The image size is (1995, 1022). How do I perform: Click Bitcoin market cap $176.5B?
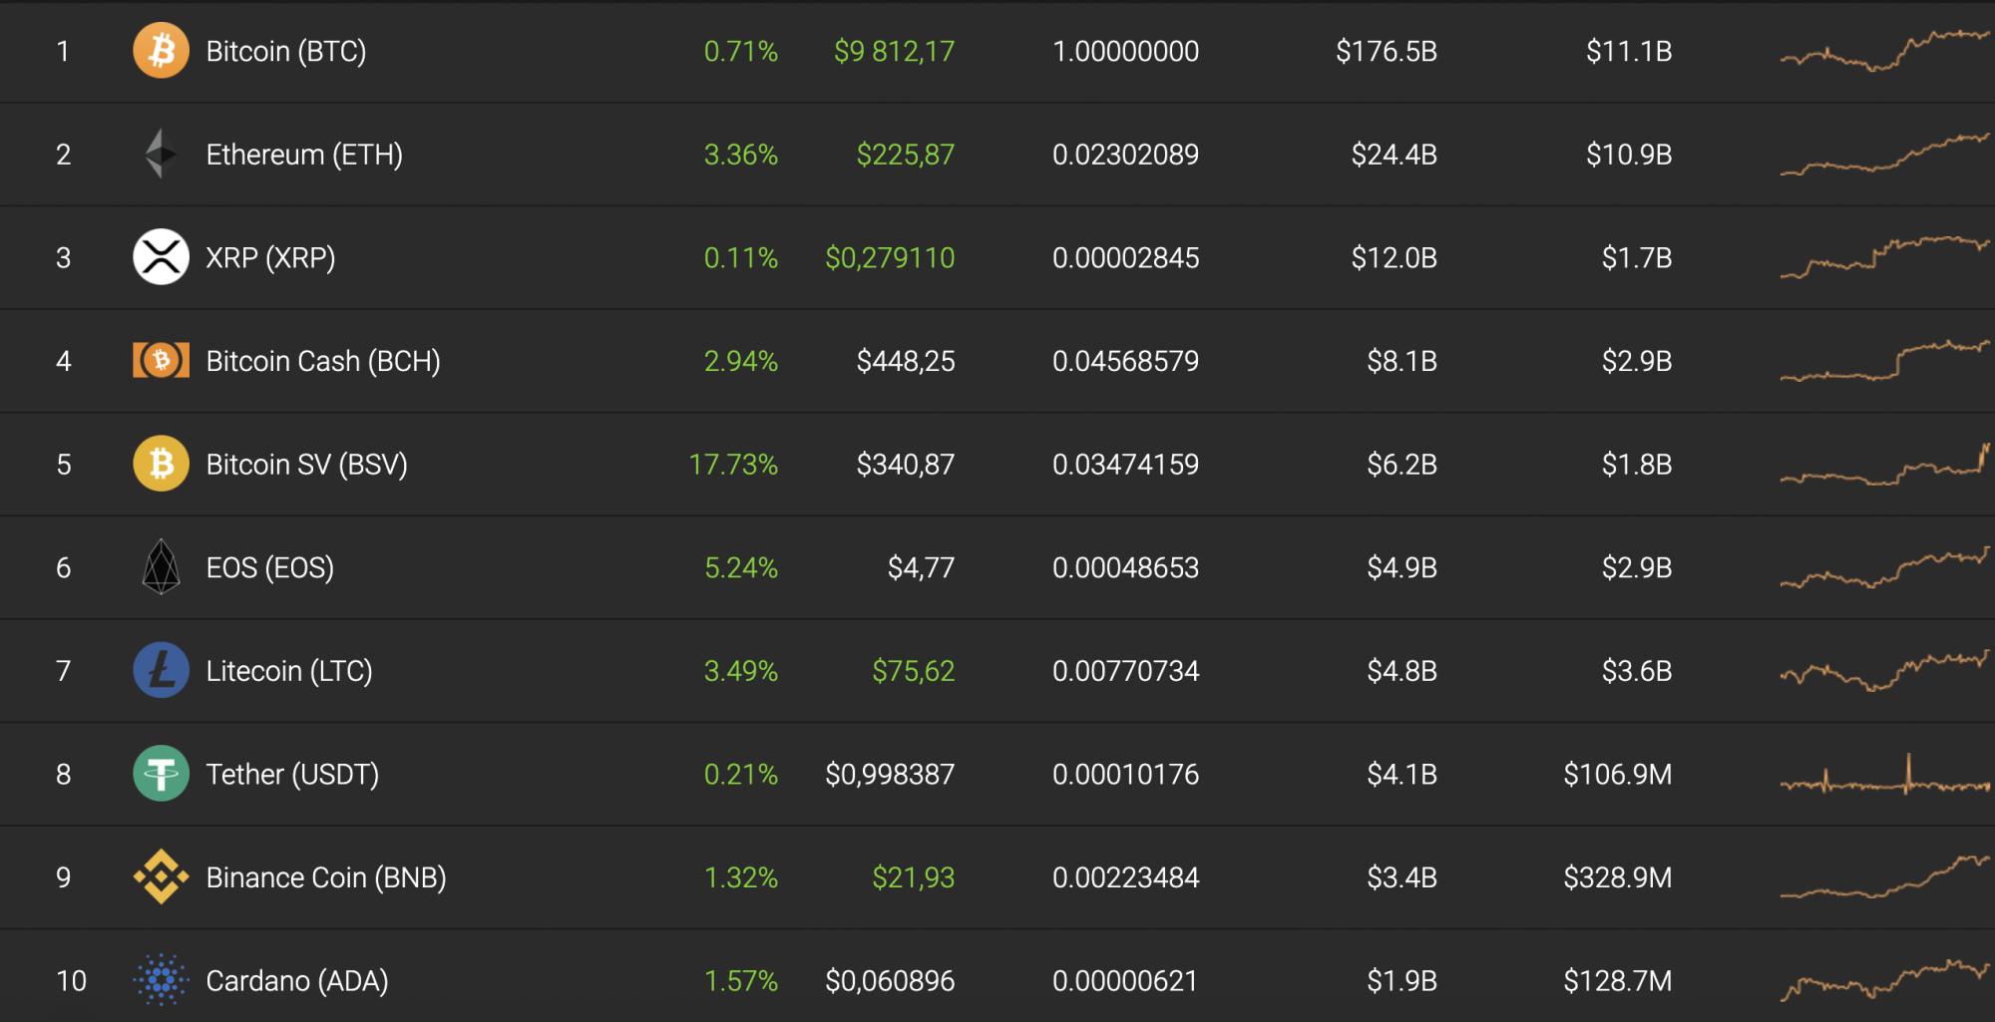point(1387,51)
